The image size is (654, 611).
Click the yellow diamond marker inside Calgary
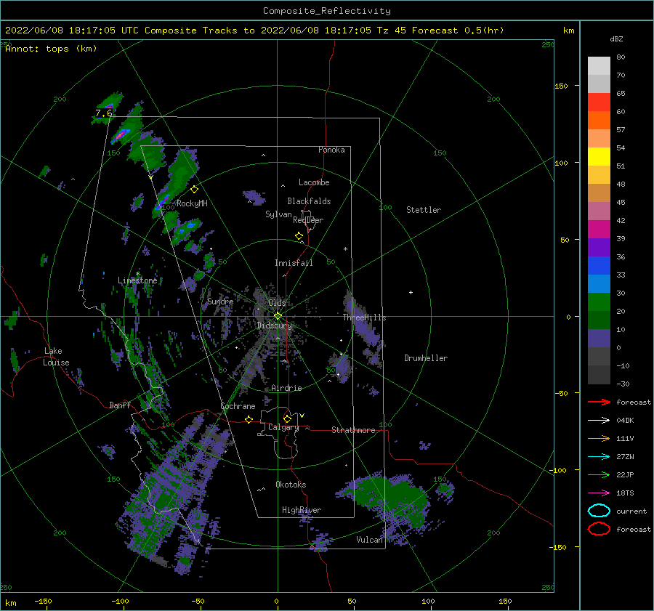287,418
